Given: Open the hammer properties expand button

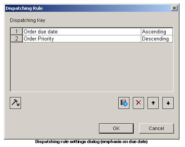Looking at the screenshot, I should [x=15, y=103].
